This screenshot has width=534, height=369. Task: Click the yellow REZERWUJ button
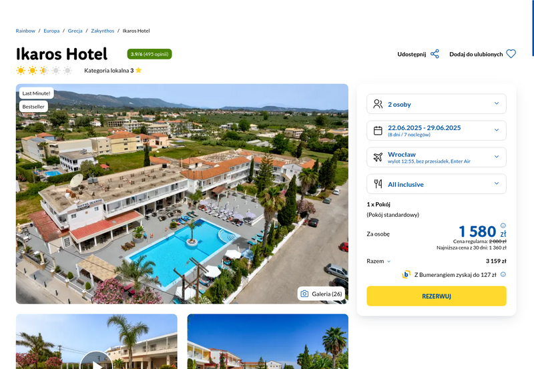tap(437, 296)
